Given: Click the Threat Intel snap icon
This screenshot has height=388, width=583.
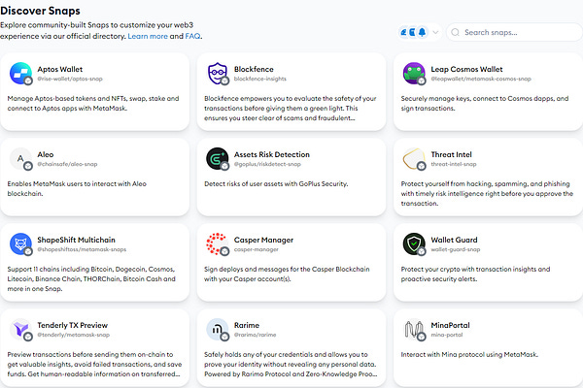Looking at the screenshot, I should pyautogui.click(x=414, y=158).
